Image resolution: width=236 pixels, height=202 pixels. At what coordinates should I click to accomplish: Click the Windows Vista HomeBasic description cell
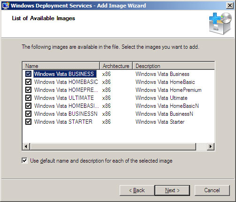[165, 82]
